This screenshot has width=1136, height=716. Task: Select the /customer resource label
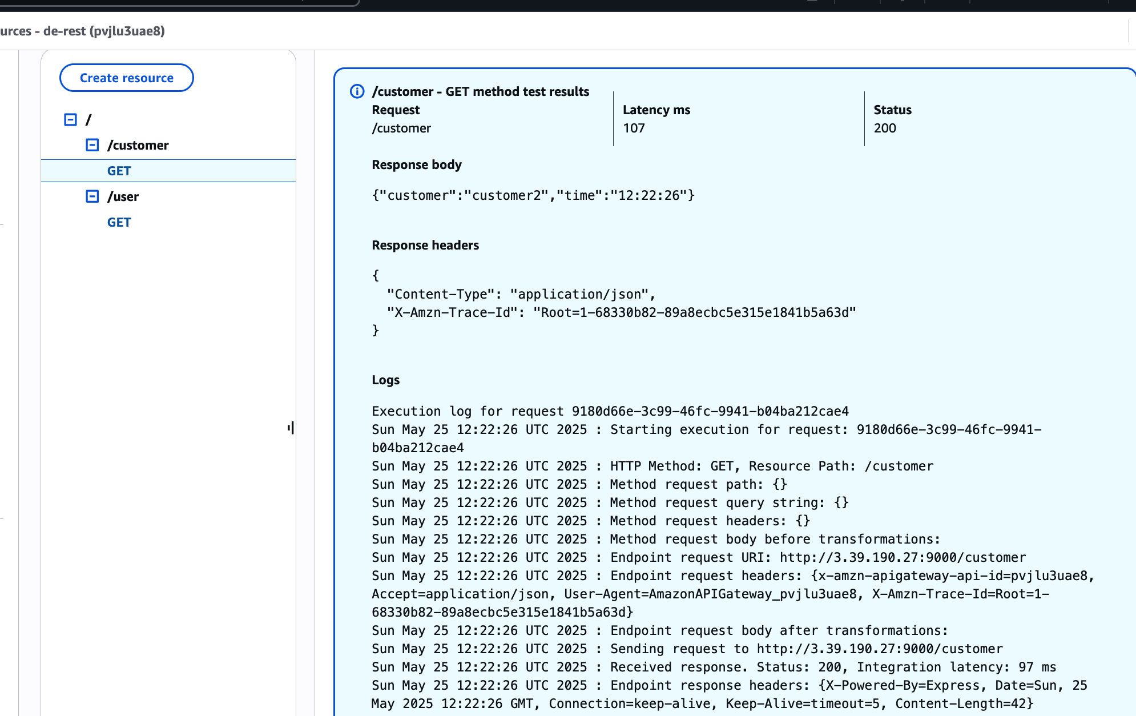138,145
